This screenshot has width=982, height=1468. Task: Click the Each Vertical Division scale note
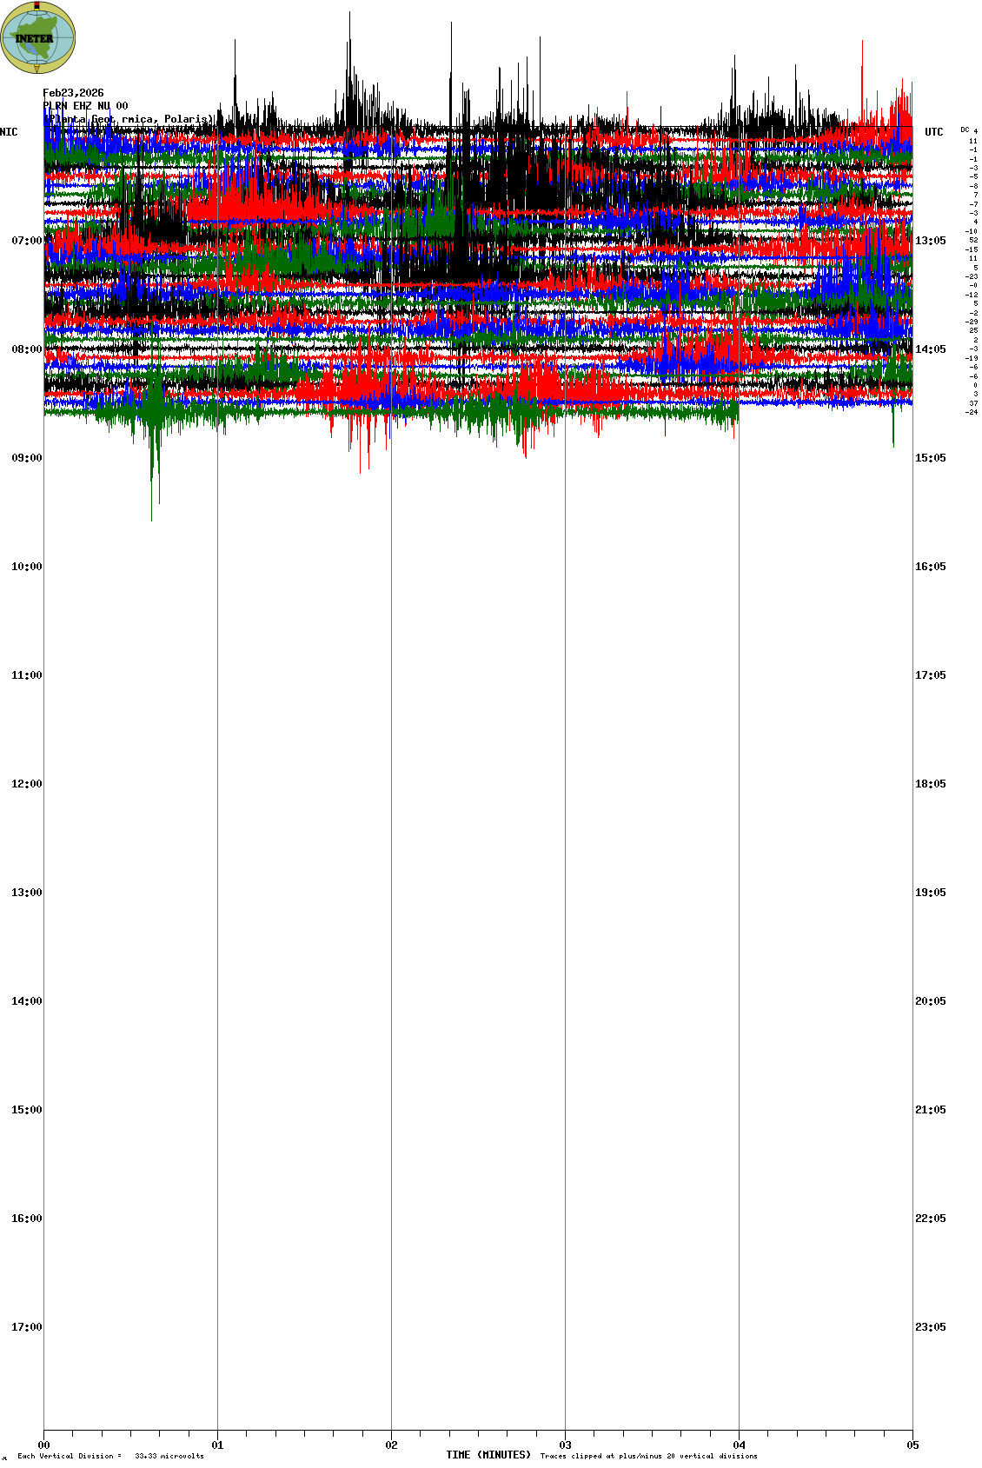point(110,1456)
